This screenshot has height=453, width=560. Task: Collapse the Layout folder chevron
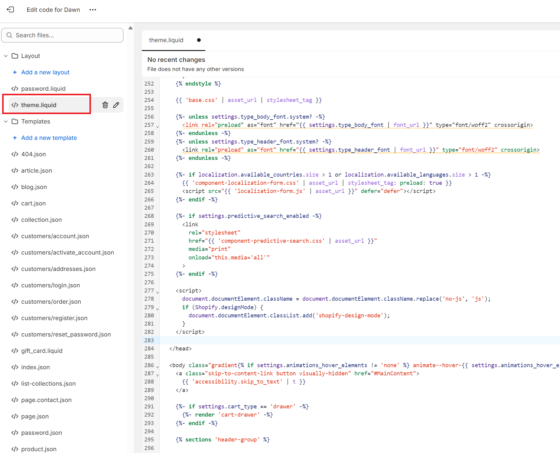6,56
